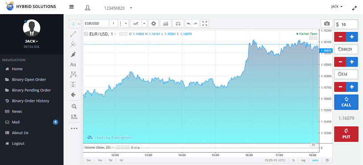Set range to 5d

click(x=111, y=160)
